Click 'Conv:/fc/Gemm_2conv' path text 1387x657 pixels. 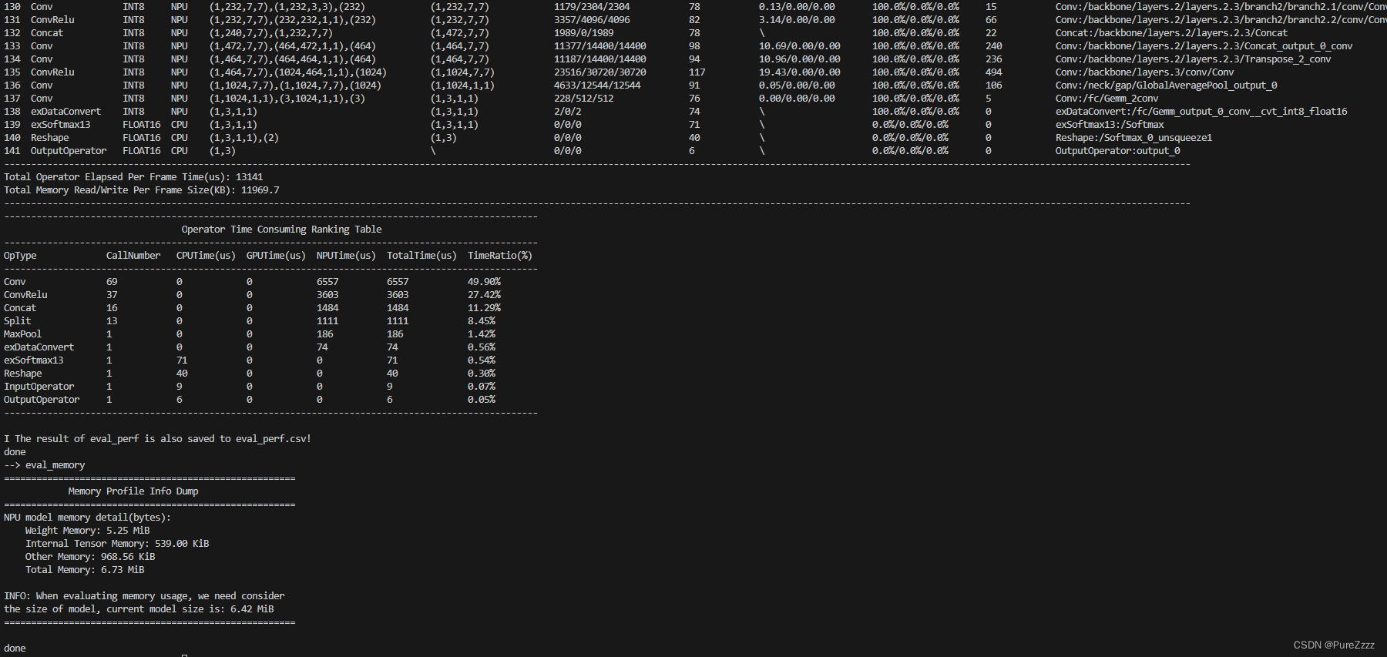pyautogui.click(x=1107, y=98)
